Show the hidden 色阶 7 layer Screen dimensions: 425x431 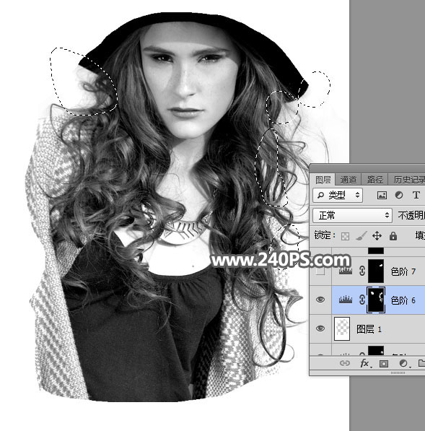point(320,271)
